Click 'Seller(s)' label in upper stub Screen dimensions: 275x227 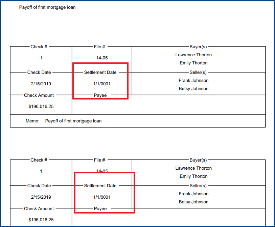(x=198, y=73)
